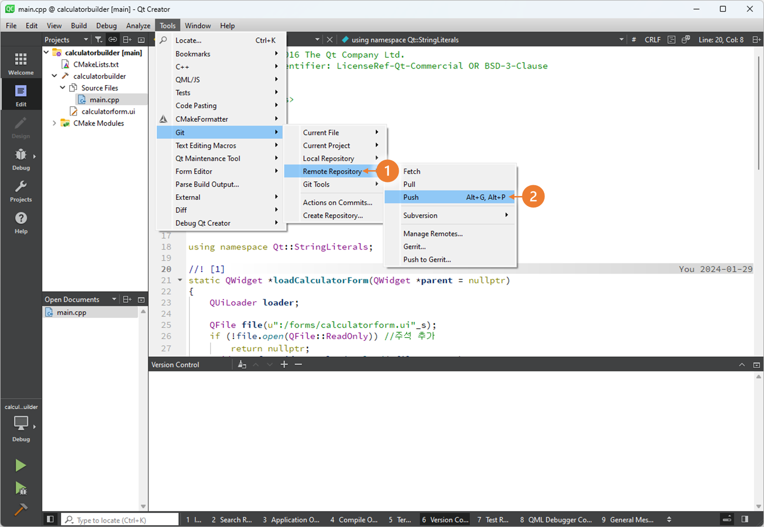Select Locate... in Tools menu

221,40
